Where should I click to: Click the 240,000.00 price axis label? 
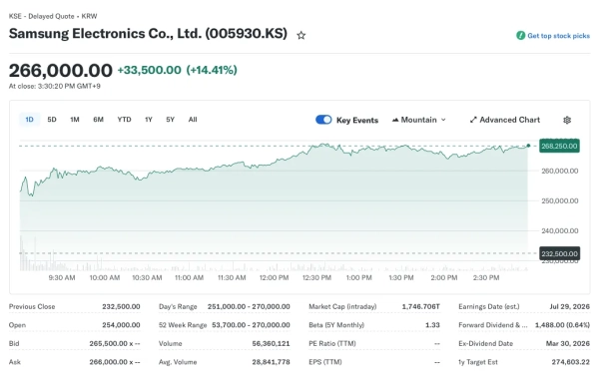point(560,230)
